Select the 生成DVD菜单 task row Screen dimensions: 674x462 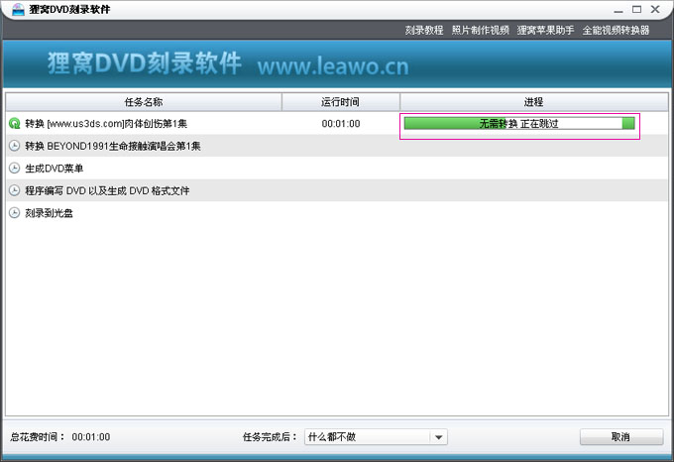tap(337, 169)
